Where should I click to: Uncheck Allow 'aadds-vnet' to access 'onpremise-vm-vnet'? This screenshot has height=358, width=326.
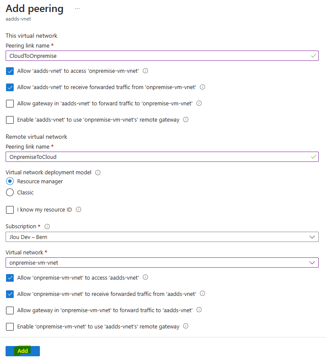coord(10,71)
